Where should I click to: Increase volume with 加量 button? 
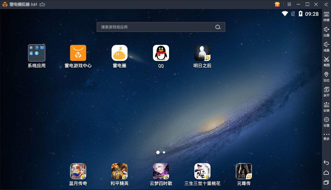pyautogui.click(x=326, y=31)
